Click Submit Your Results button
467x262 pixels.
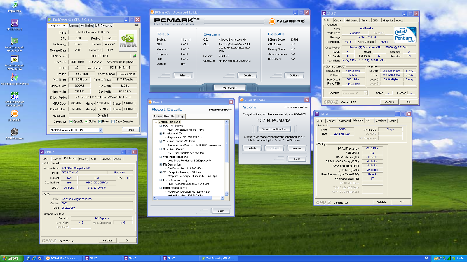[x=274, y=129]
